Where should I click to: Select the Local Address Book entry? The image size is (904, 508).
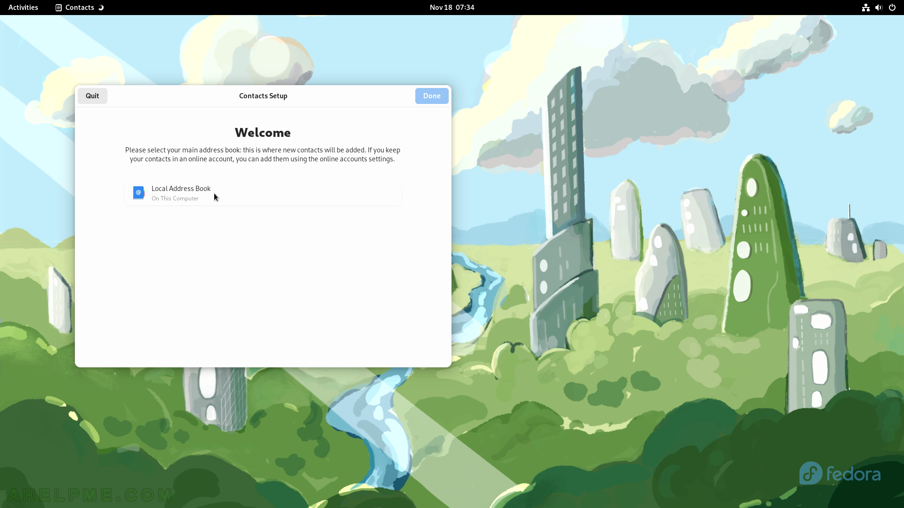point(263,193)
